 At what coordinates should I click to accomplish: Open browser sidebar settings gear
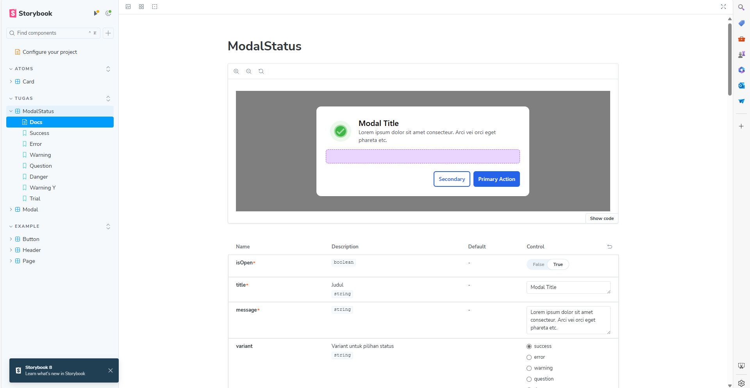tap(741, 383)
